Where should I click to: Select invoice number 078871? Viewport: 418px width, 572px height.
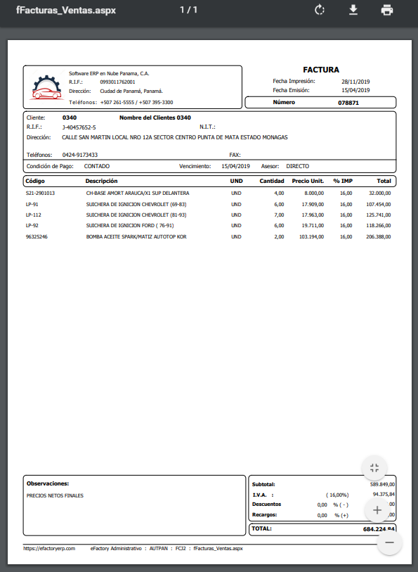[x=348, y=103]
